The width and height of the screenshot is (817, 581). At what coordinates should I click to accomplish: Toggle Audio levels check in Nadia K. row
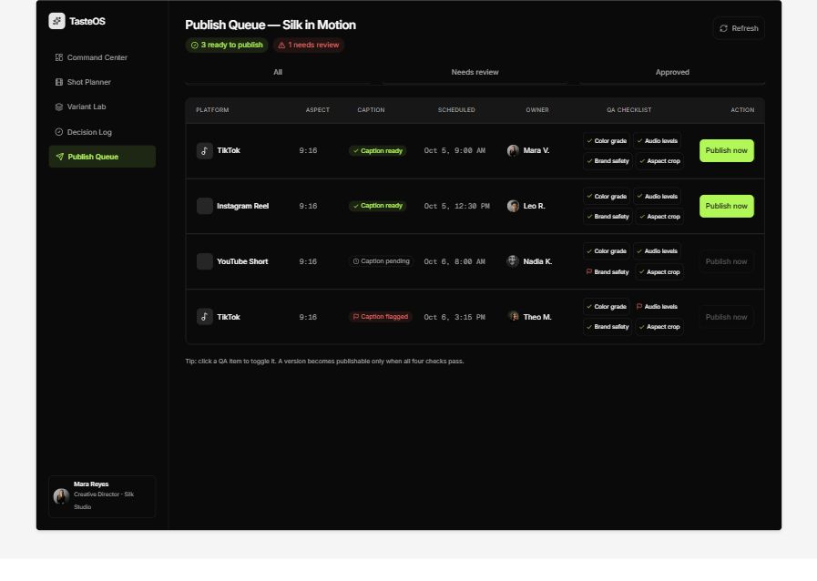tap(657, 251)
